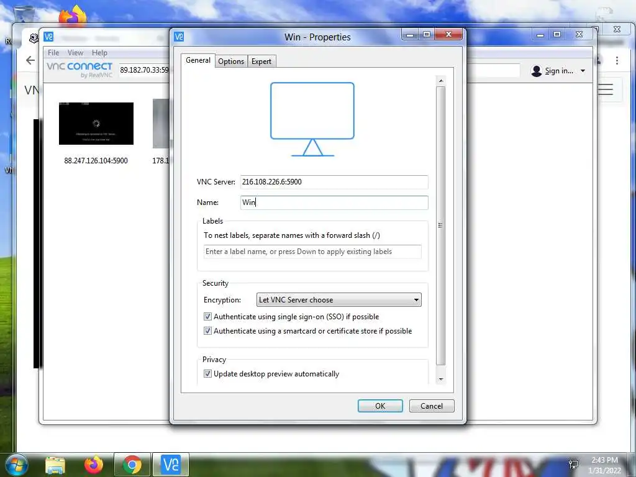The height and width of the screenshot is (477, 636).
Task: Click the scroll up arrow in Properties dialog
Action: click(x=441, y=81)
